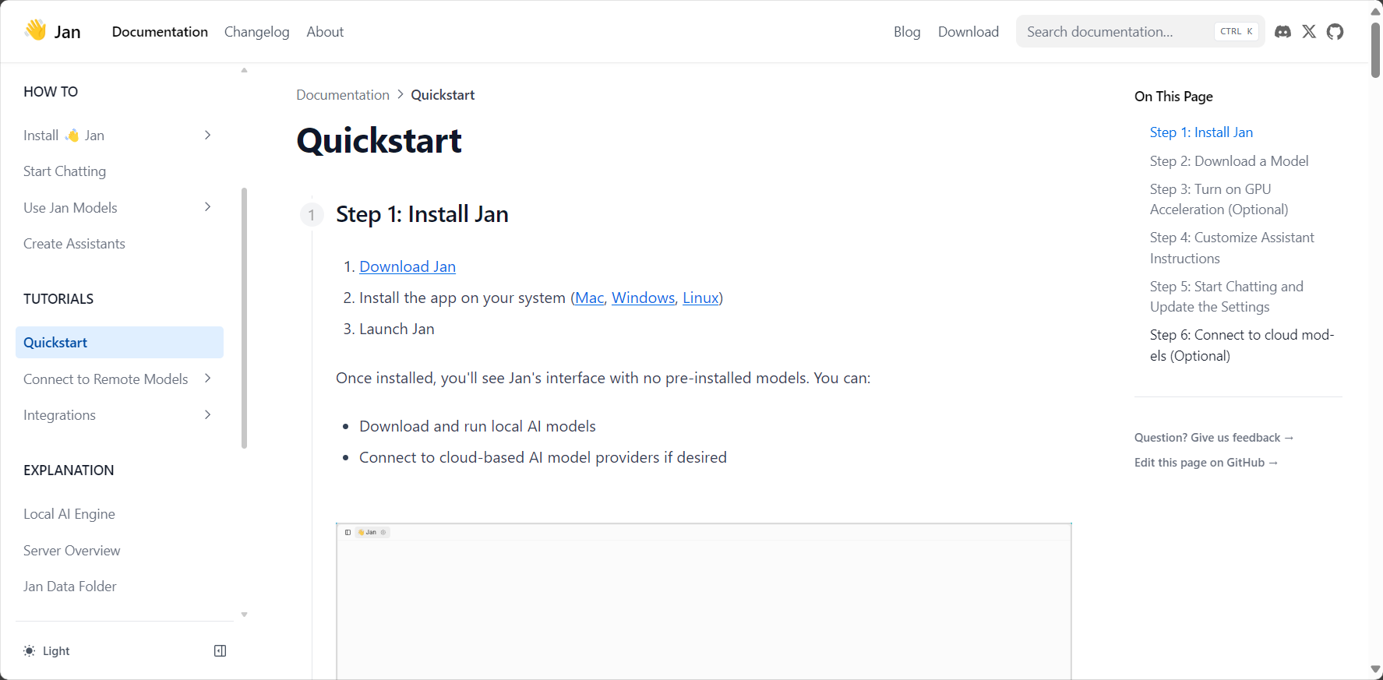Expand the Use Jan Models chevron

coord(207,207)
